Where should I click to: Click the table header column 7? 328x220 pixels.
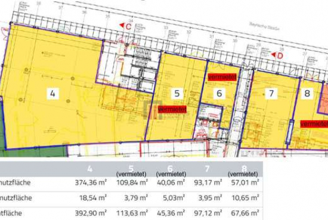click(207, 169)
